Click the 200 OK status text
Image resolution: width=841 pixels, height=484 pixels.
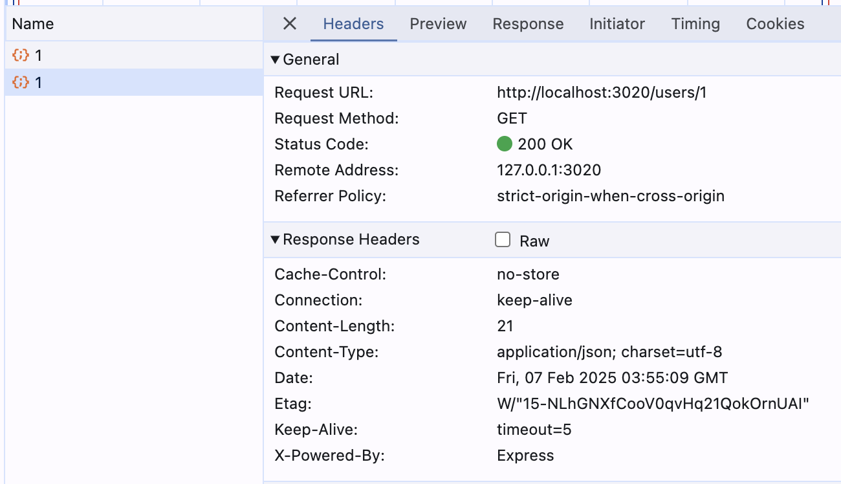[x=545, y=144]
